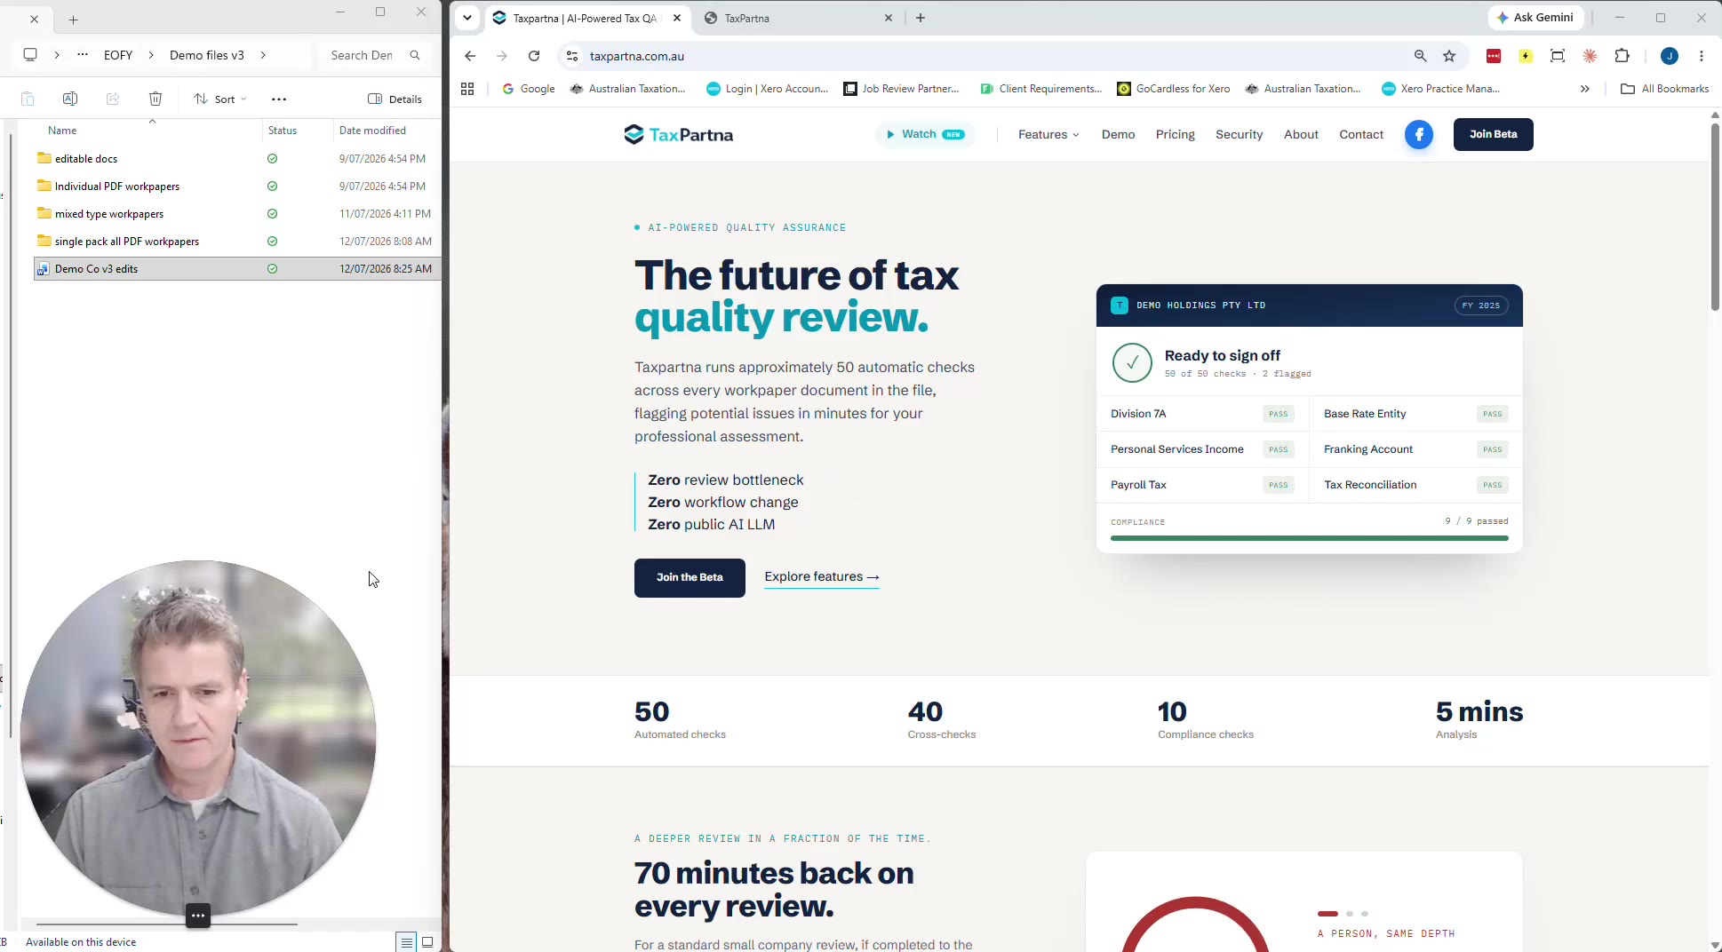Click the red extension icon in Chrome toolbar
The width and height of the screenshot is (1722, 952).
point(1494,56)
